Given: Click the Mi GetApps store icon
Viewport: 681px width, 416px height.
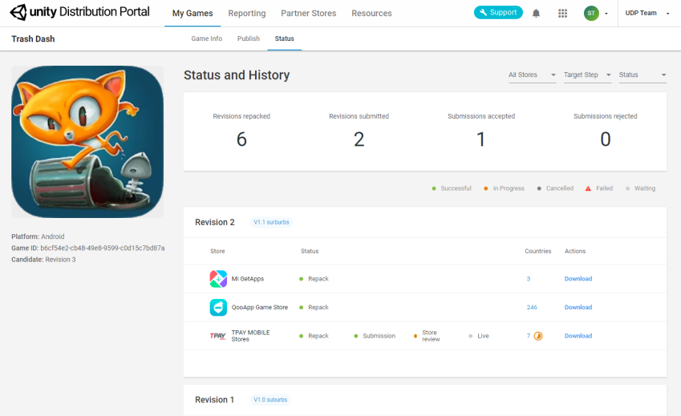Looking at the screenshot, I should tap(218, 279).
